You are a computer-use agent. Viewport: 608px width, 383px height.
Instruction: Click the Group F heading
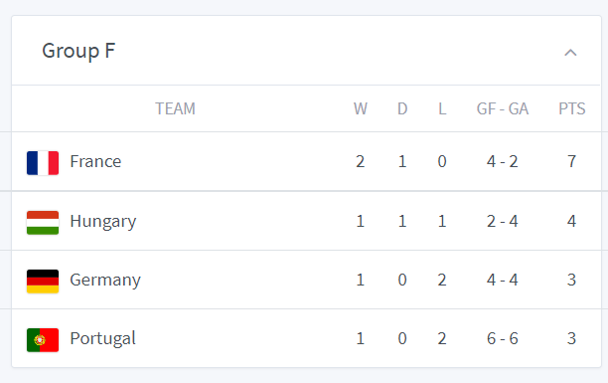pos(78,51)
